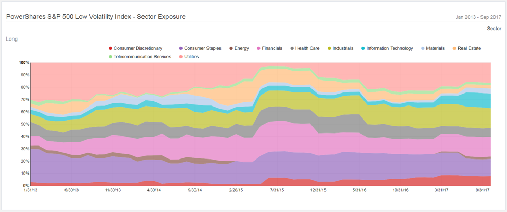The image size is (507, 212).
Task: Click the 70% y-axis label
Action: click(25, 100)
